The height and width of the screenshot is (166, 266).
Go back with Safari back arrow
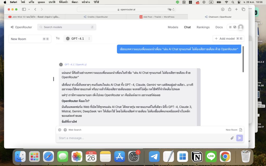pos(35,9)
